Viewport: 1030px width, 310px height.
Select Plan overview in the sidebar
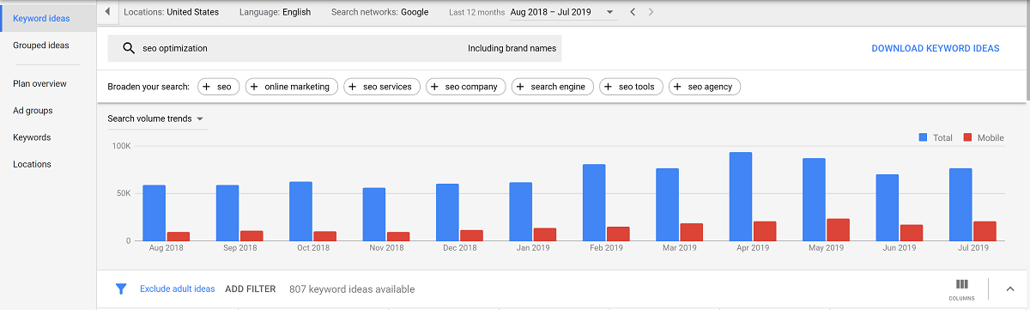[39, 83]
